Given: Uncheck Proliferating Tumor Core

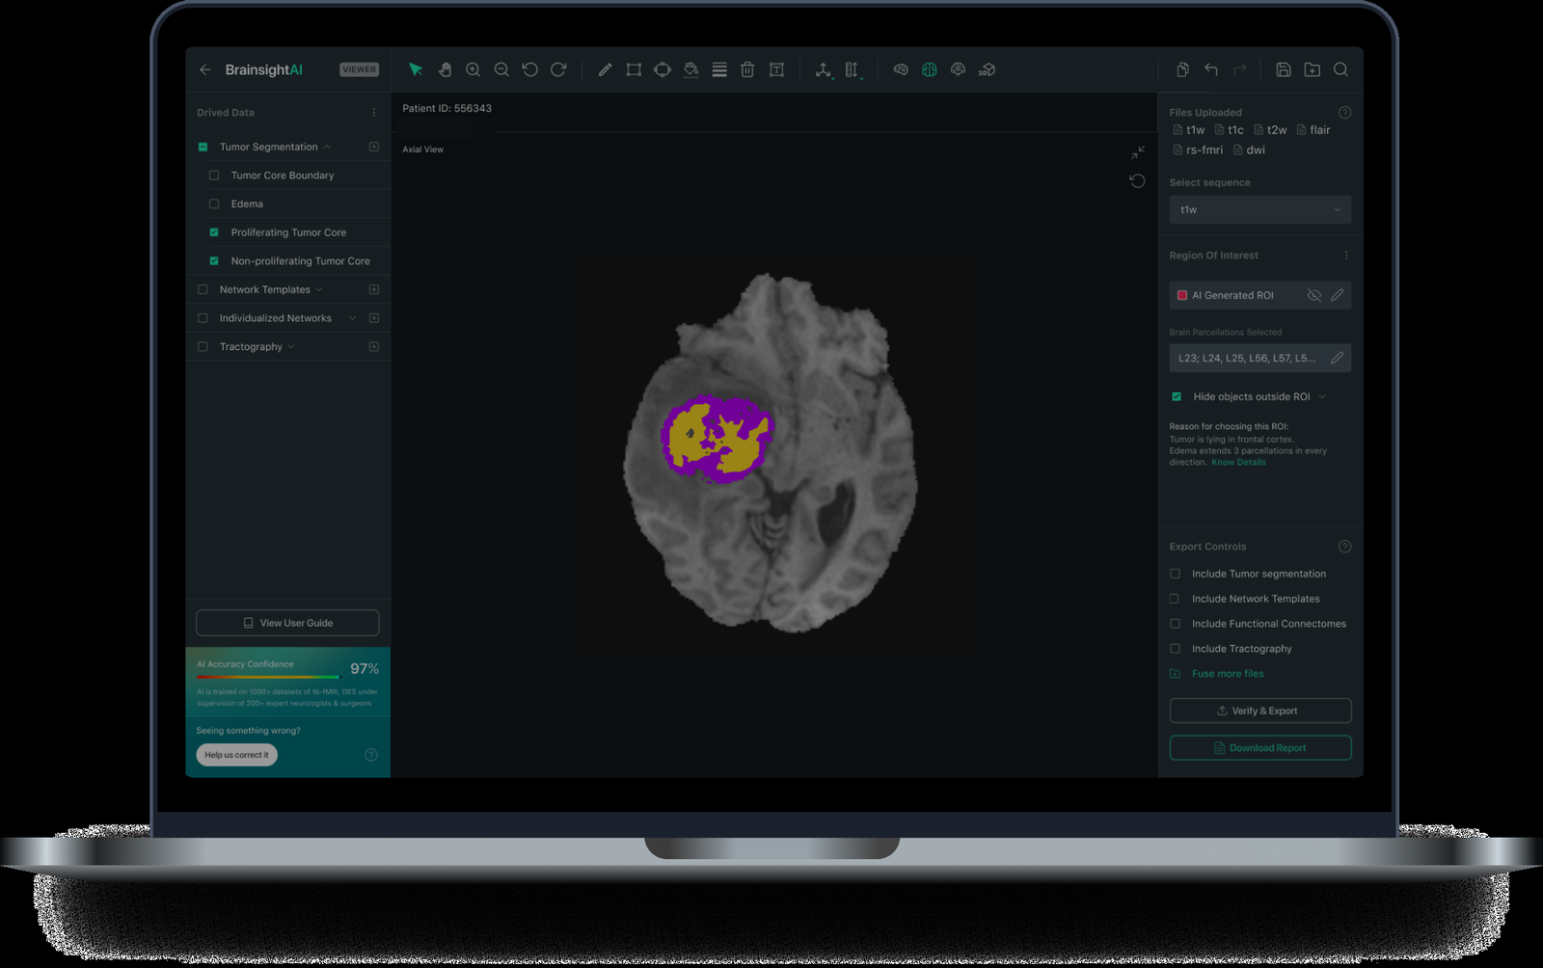Looking at the screenshot, I should click(x=214, y=232).
